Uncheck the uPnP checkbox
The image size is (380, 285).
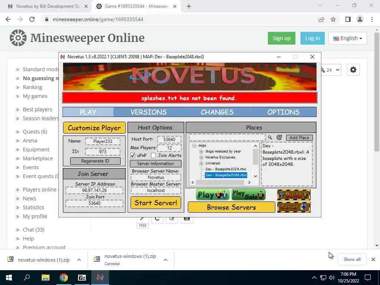pos(133,155)
